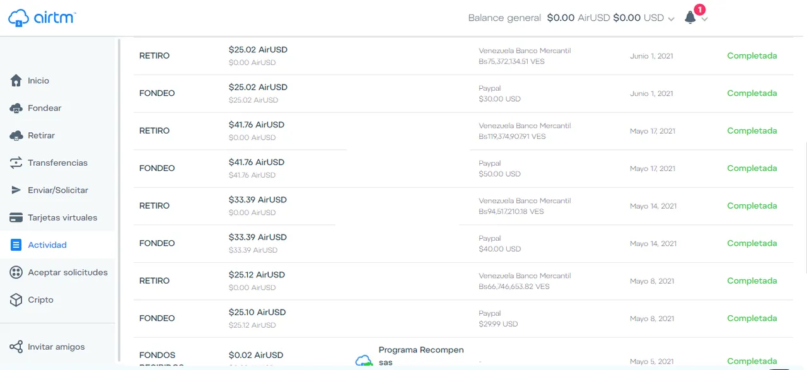Expand the chevron beside the notification bell
Image resolution: width=807 pixels, height=370 pixels.
click(x=705, y=19)
